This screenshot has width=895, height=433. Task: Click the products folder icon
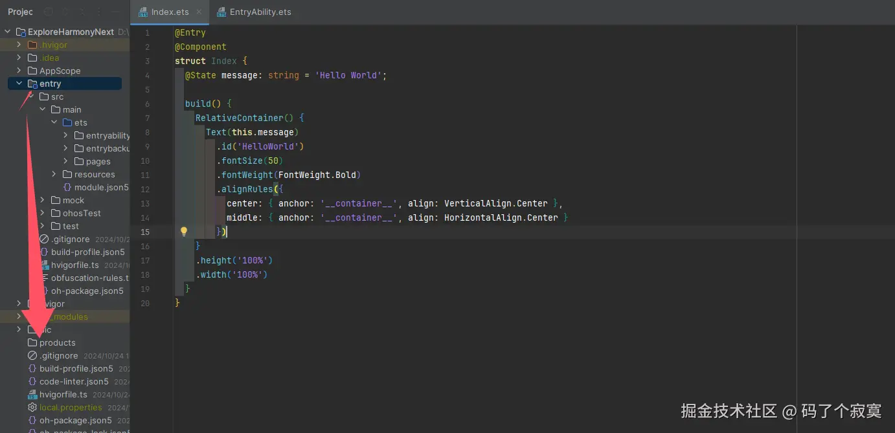pos(32,342)
